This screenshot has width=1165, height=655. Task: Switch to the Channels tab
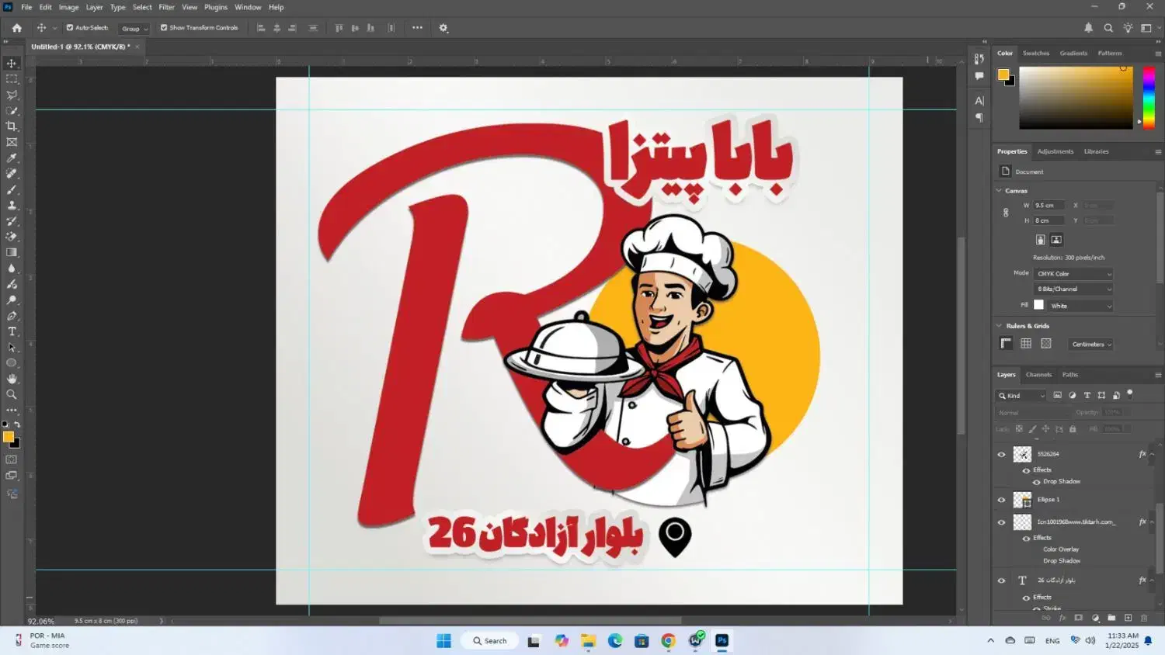[x=1038, y=375]
